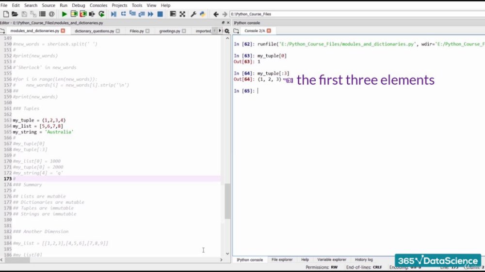Click line 163 my_tuple assignment

point(39,120)
